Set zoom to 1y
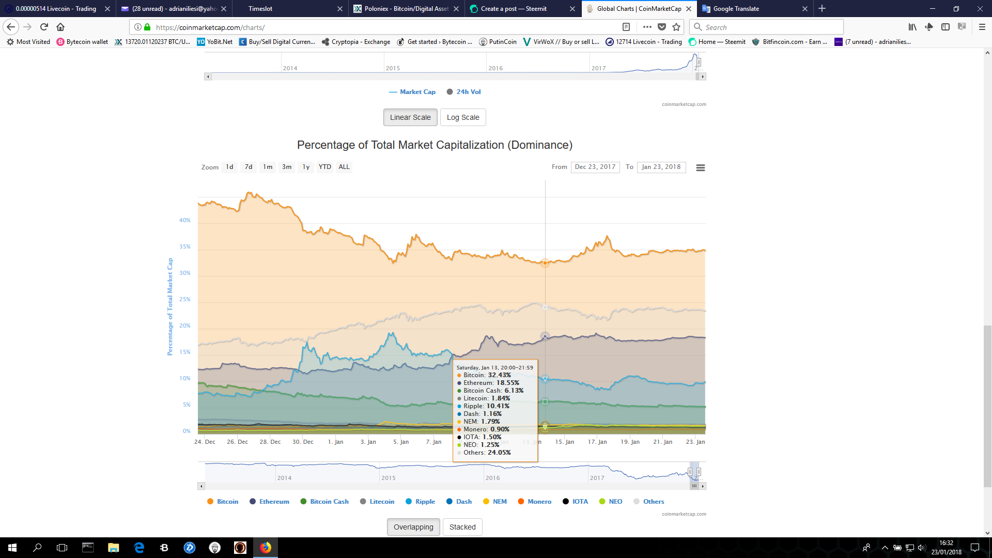 click(x=306, y=167)
